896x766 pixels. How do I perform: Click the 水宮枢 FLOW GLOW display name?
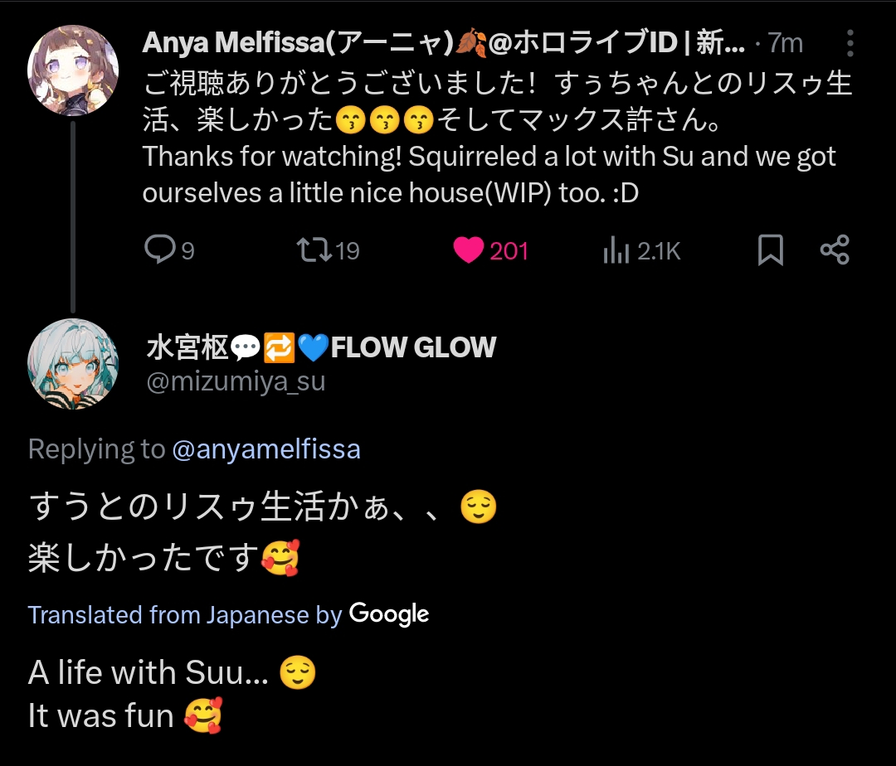320,347
